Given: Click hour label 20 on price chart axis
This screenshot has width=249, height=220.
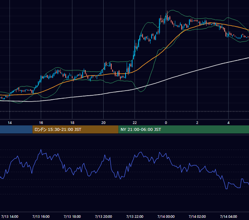Looking at the screenshot, I should click(x=103, y=123).
